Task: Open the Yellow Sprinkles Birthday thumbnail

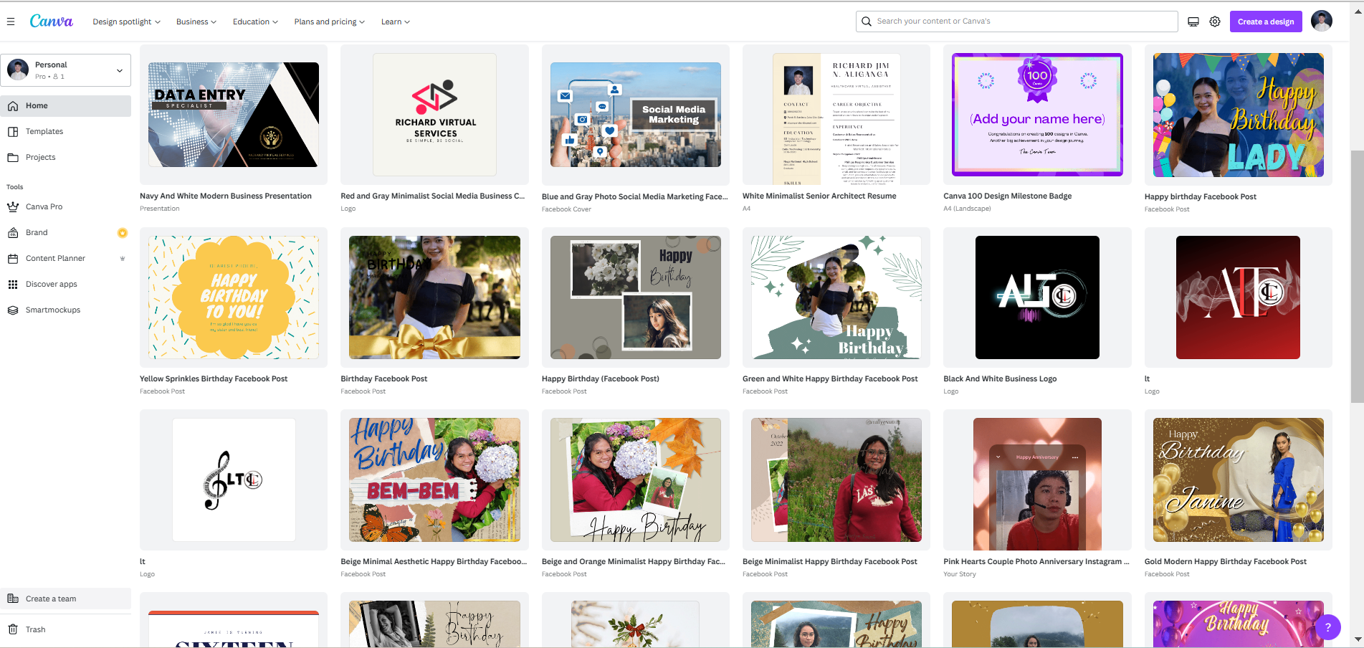Action: pyautogui.click(x=234, y=297)
